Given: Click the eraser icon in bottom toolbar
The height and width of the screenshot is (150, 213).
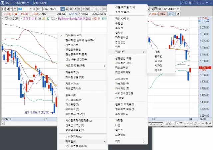Looking at the screenshot, I should click(x=192, y=123).
